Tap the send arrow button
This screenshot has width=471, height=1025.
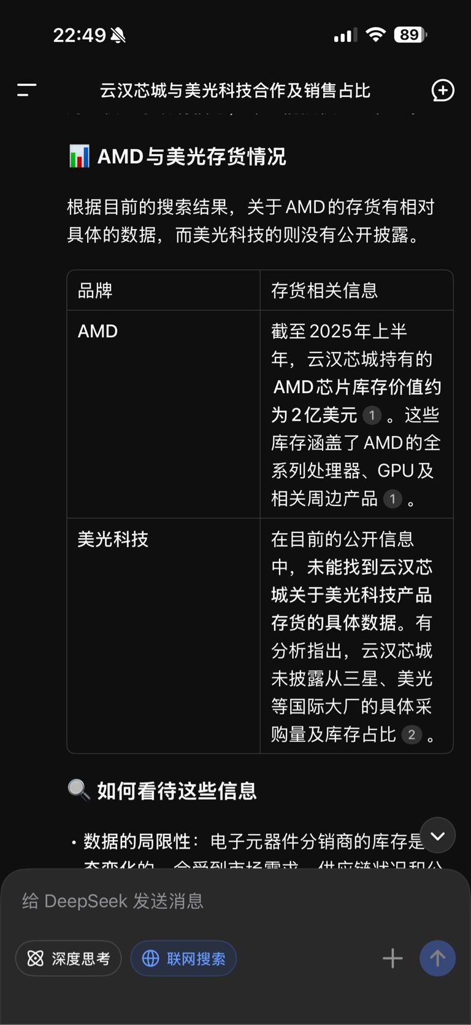pyautogui.click(x=437, y=958)
